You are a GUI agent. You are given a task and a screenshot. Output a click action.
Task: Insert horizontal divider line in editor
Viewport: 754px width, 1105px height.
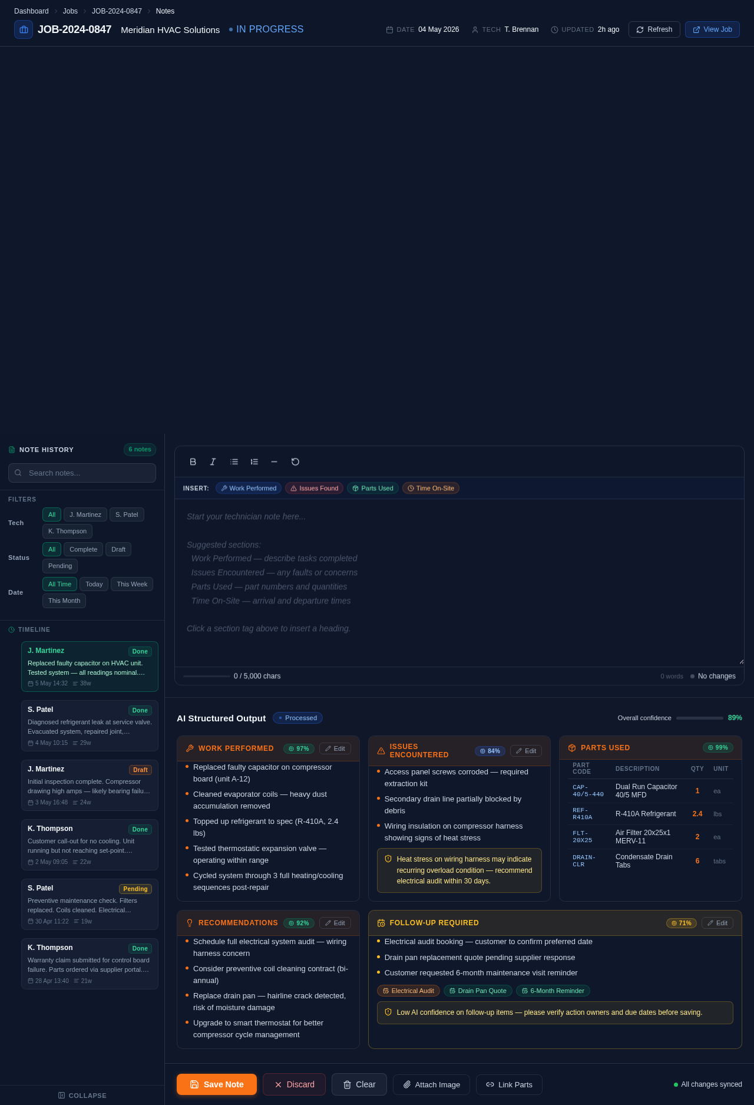click(x=274, y=462)
